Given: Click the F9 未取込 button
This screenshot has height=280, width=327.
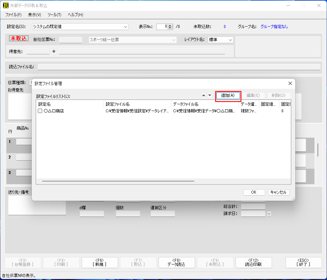Looking at the screenshot, I should [x=215, y=262].
